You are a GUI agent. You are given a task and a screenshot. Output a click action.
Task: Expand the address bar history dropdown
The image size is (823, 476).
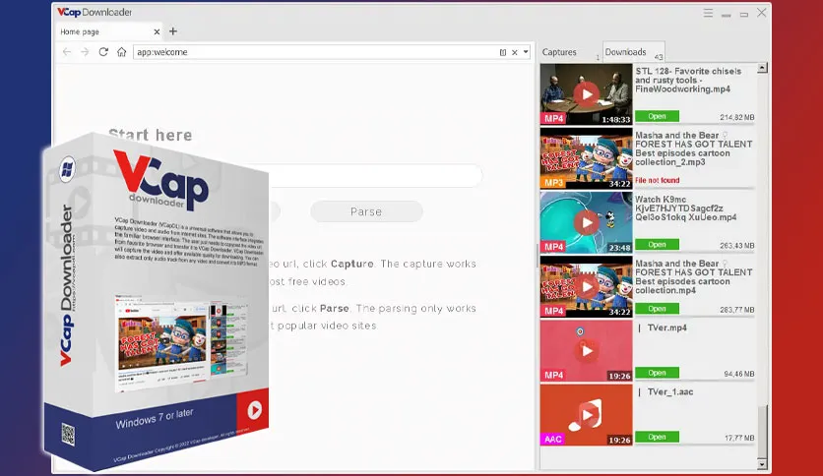(526, 52)
